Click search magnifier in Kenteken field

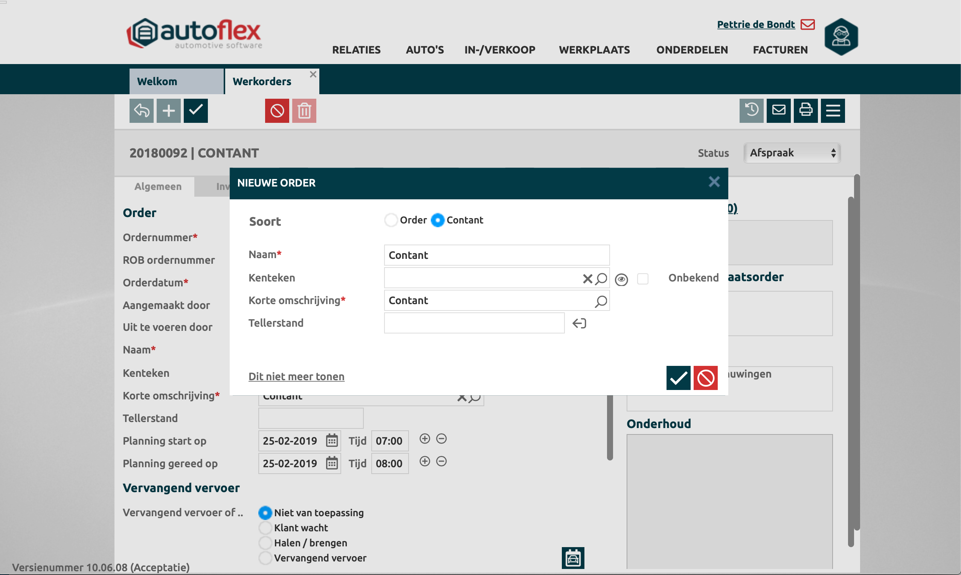tap(601, 278)
